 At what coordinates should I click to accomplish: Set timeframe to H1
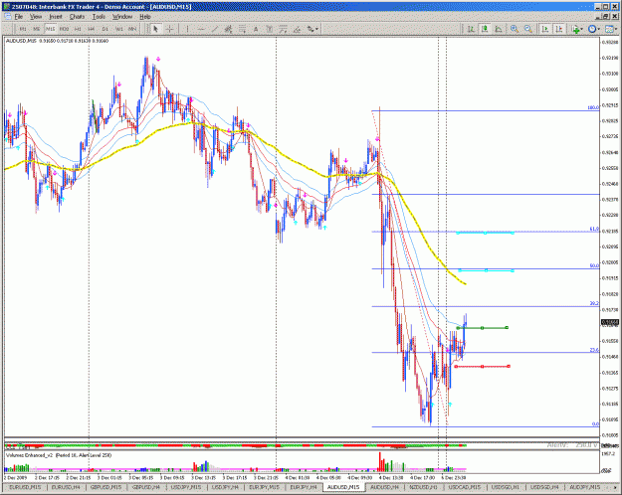coord(78,29)
